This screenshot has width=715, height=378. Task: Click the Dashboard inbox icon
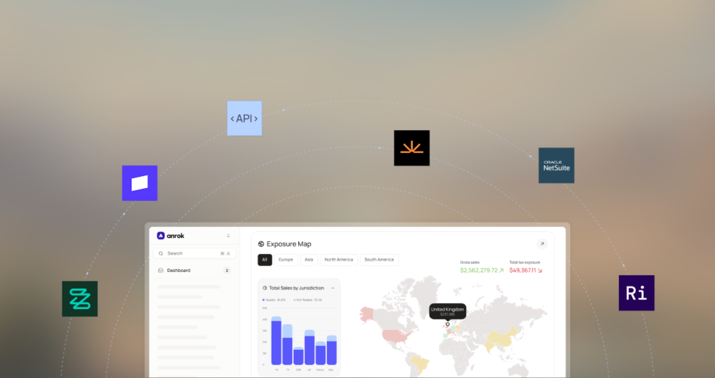[x=161, y=270]
